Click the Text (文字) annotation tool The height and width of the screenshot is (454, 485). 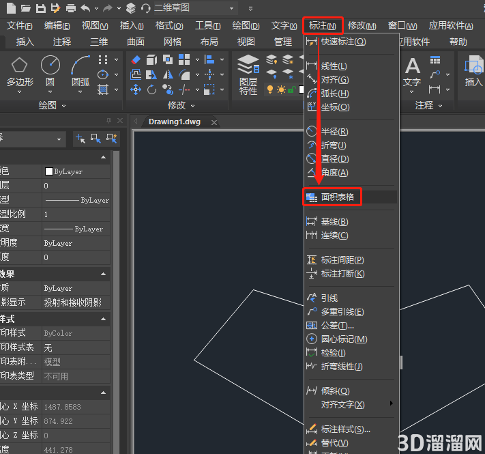tap(412, 75)
